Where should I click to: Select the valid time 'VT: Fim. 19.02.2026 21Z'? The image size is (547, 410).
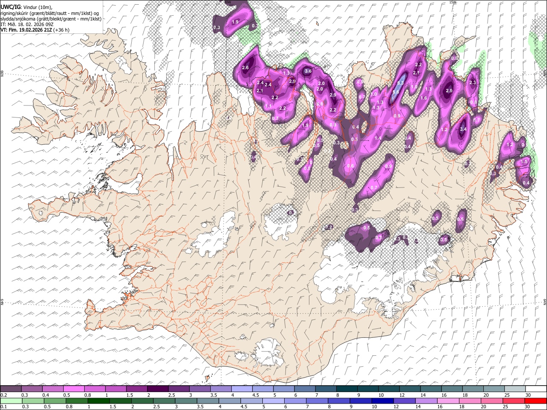26,30
